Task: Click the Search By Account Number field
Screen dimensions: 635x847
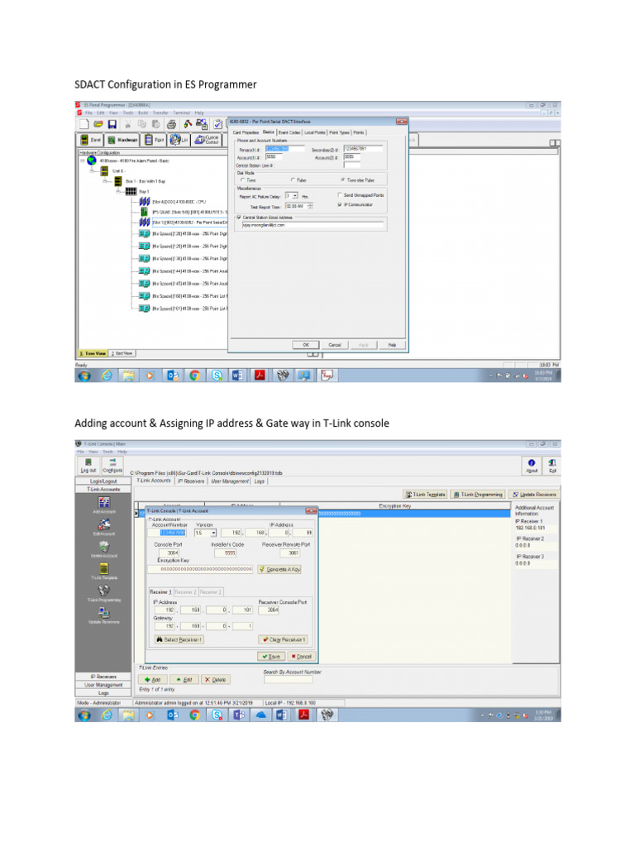Action: (288, 680)
